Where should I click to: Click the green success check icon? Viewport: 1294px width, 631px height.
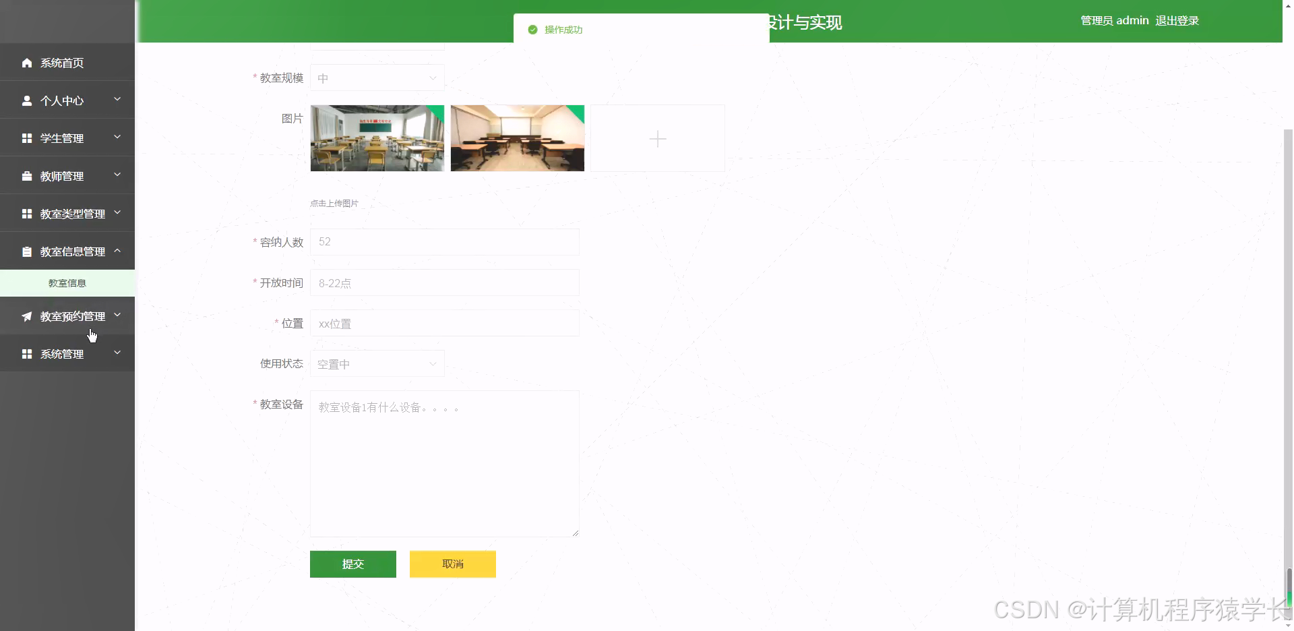532,30
